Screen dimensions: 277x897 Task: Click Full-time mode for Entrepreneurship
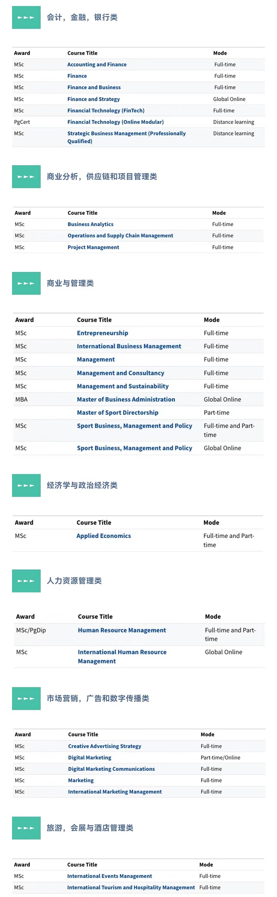click(x=216, y=333)
